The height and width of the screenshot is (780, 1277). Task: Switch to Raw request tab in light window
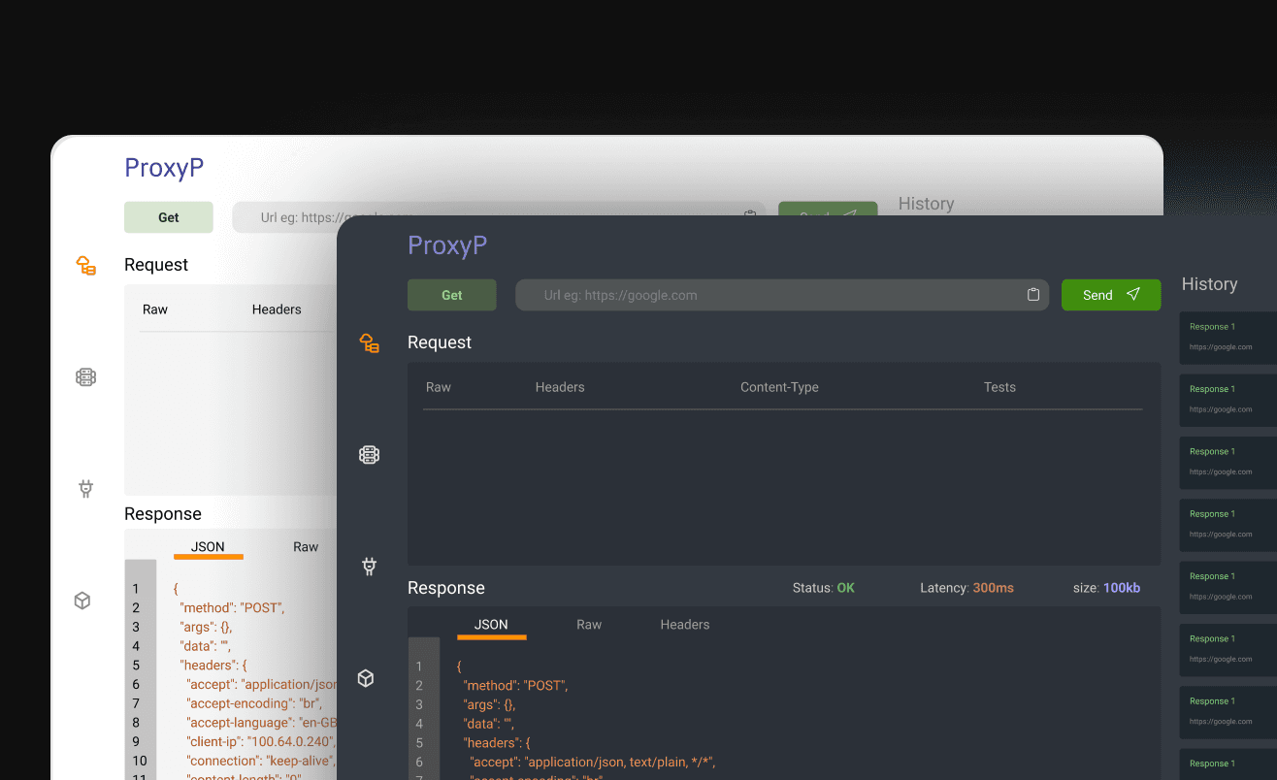click(155, 309)
